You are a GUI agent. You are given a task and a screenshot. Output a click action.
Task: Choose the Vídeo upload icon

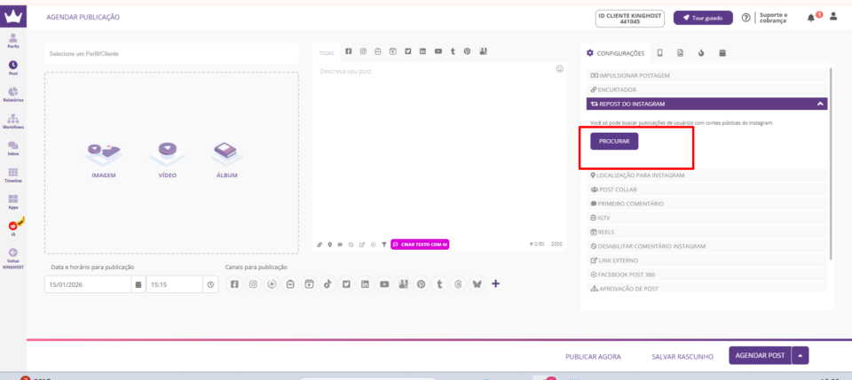click(x=165, y=156)
